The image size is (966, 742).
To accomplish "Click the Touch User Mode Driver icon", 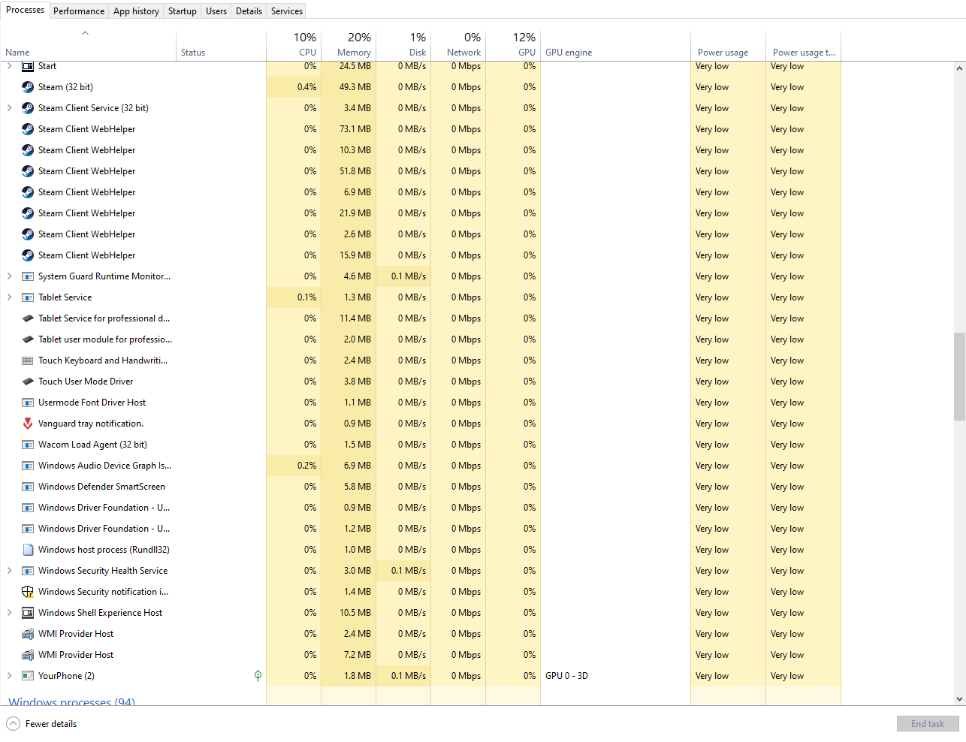I will pyautogui.click(x=28, y=382).
